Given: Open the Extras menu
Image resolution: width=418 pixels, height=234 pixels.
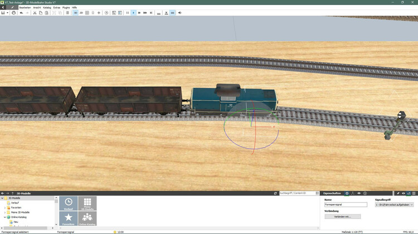Looking at the screenshot, I should [x=57, y=8].
